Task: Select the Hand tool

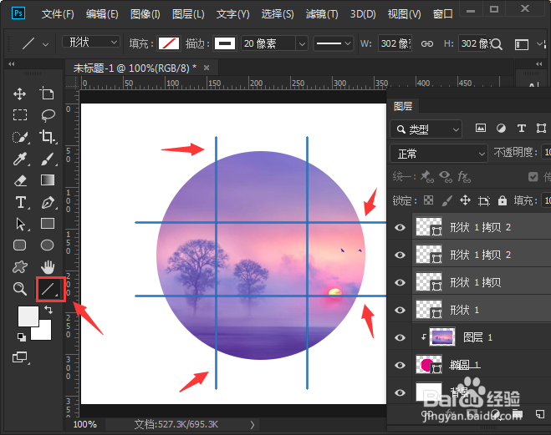Action: click(48, 267)
